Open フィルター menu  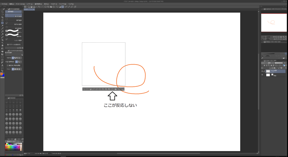(54, 4)
